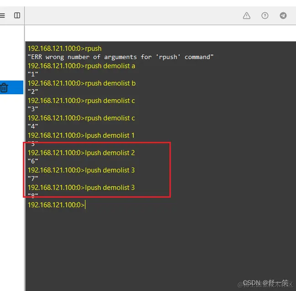
Task: Open the help question mark icon
Action: tap(265, 16)
